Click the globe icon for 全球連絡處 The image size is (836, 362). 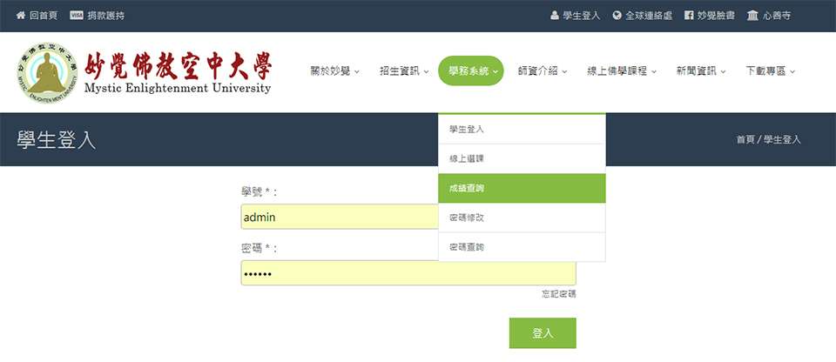617,16
